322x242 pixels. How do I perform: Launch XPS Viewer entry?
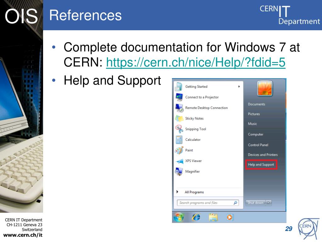pyautogui.click(x=193, y=161)
